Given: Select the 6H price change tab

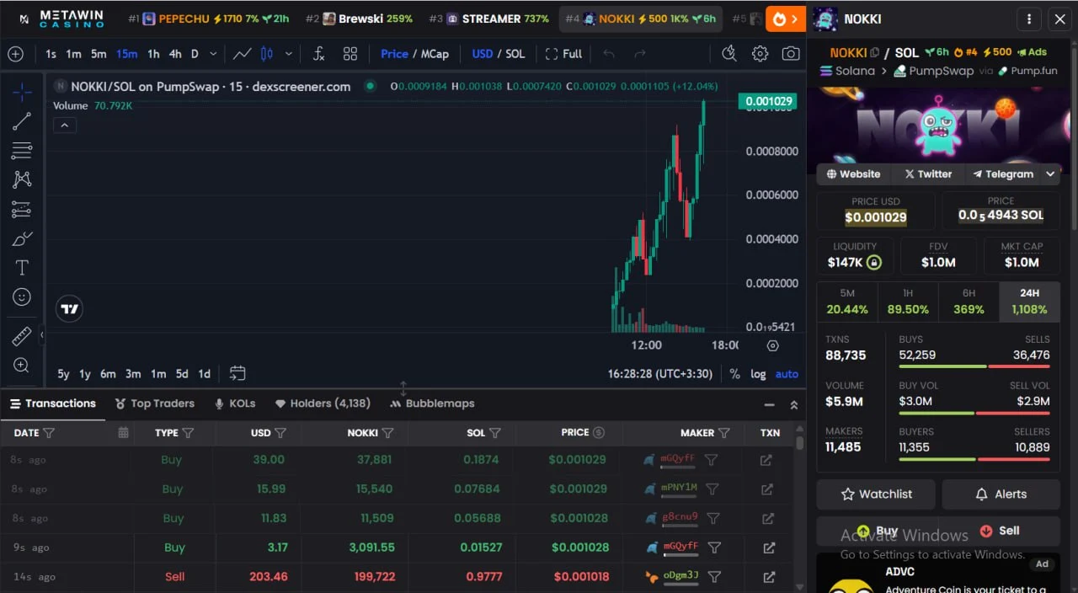Looking at the screenshot, I should pyautogui.click(x=969, y=302).
